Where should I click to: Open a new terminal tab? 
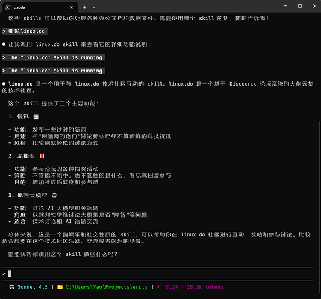click(x=85, y=8)
